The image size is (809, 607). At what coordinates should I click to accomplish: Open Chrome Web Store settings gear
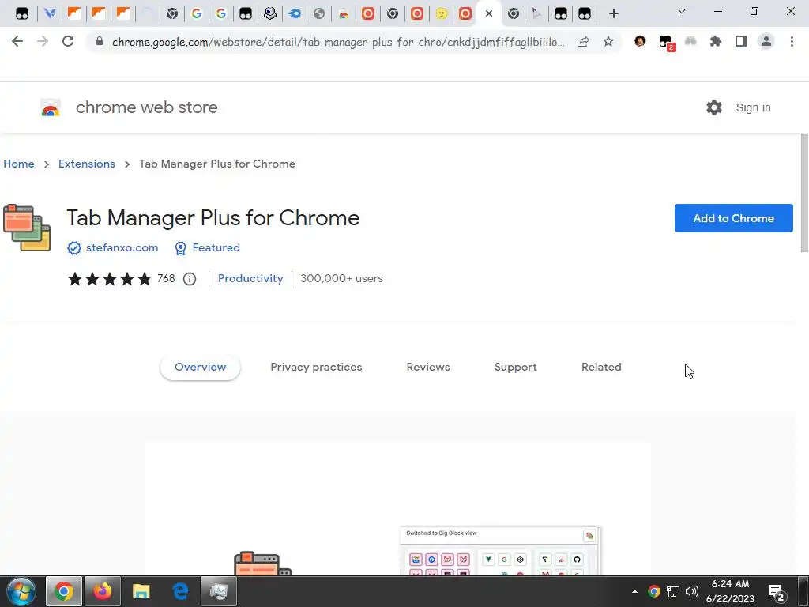coord(714,107)
